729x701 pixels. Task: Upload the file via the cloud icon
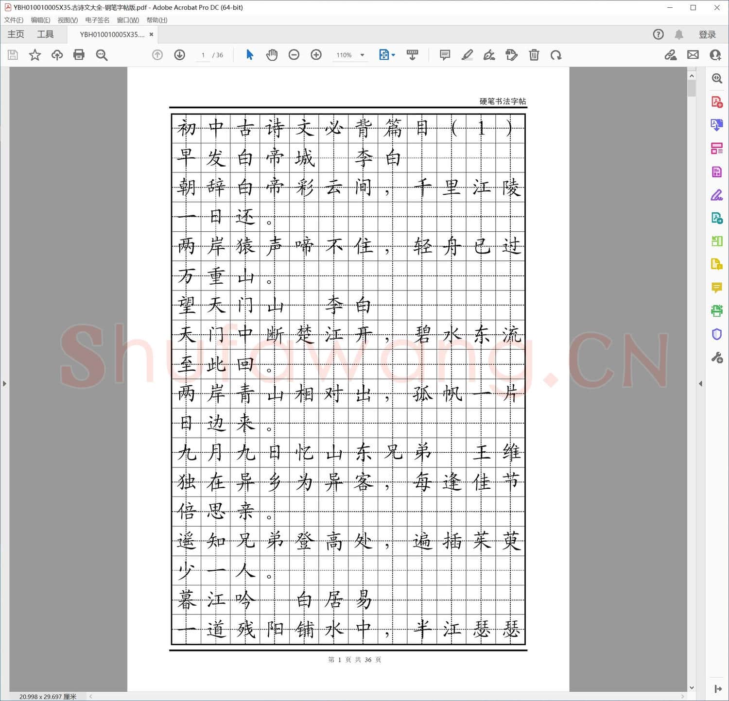click(57, 55)
